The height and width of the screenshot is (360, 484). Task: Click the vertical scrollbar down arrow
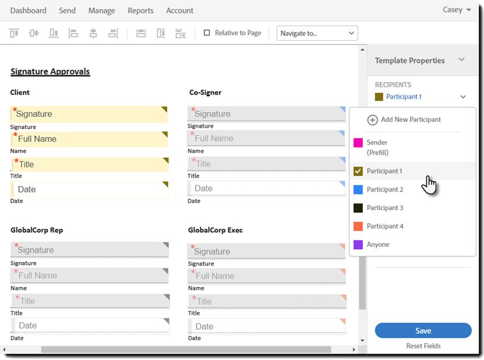click(362, 341)
